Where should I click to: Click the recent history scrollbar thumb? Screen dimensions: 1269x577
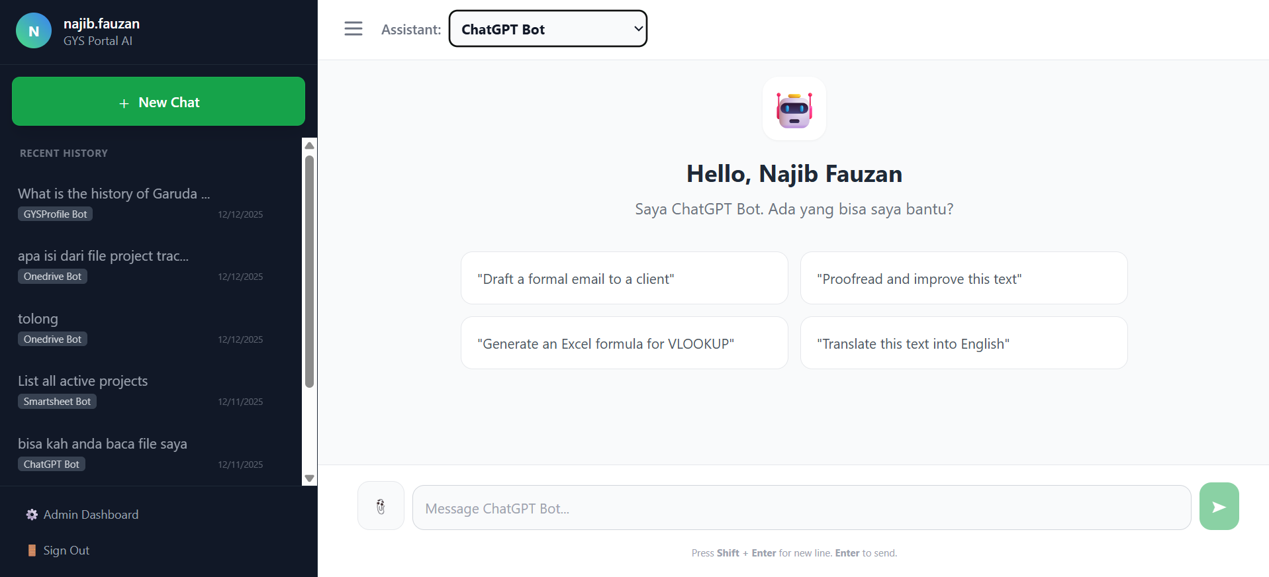pos(309,271)
